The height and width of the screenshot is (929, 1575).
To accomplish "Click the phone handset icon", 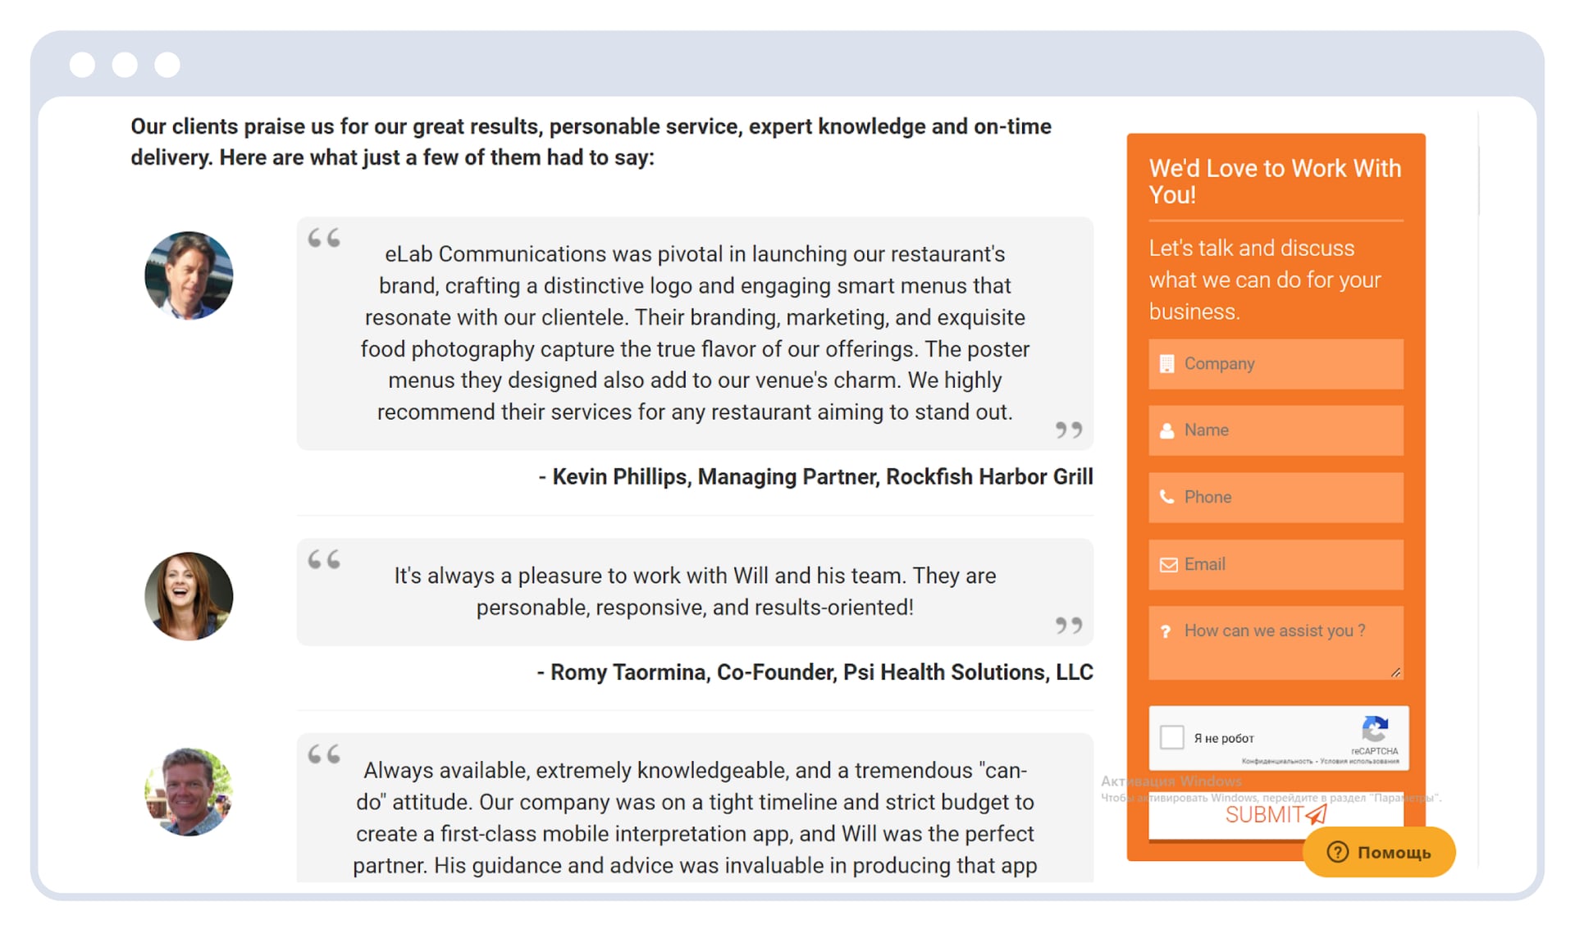I will click(x=1166, y=498).
